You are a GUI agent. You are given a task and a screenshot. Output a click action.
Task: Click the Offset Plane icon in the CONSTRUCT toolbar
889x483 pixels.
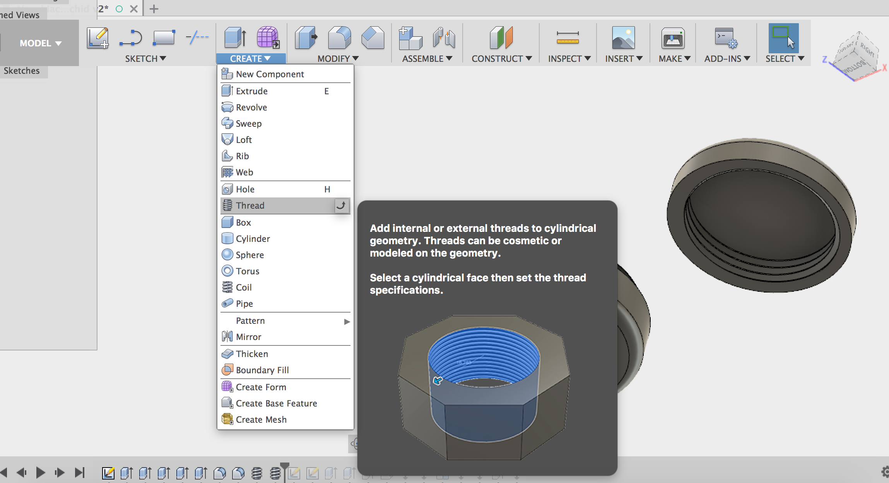point(501,37)
